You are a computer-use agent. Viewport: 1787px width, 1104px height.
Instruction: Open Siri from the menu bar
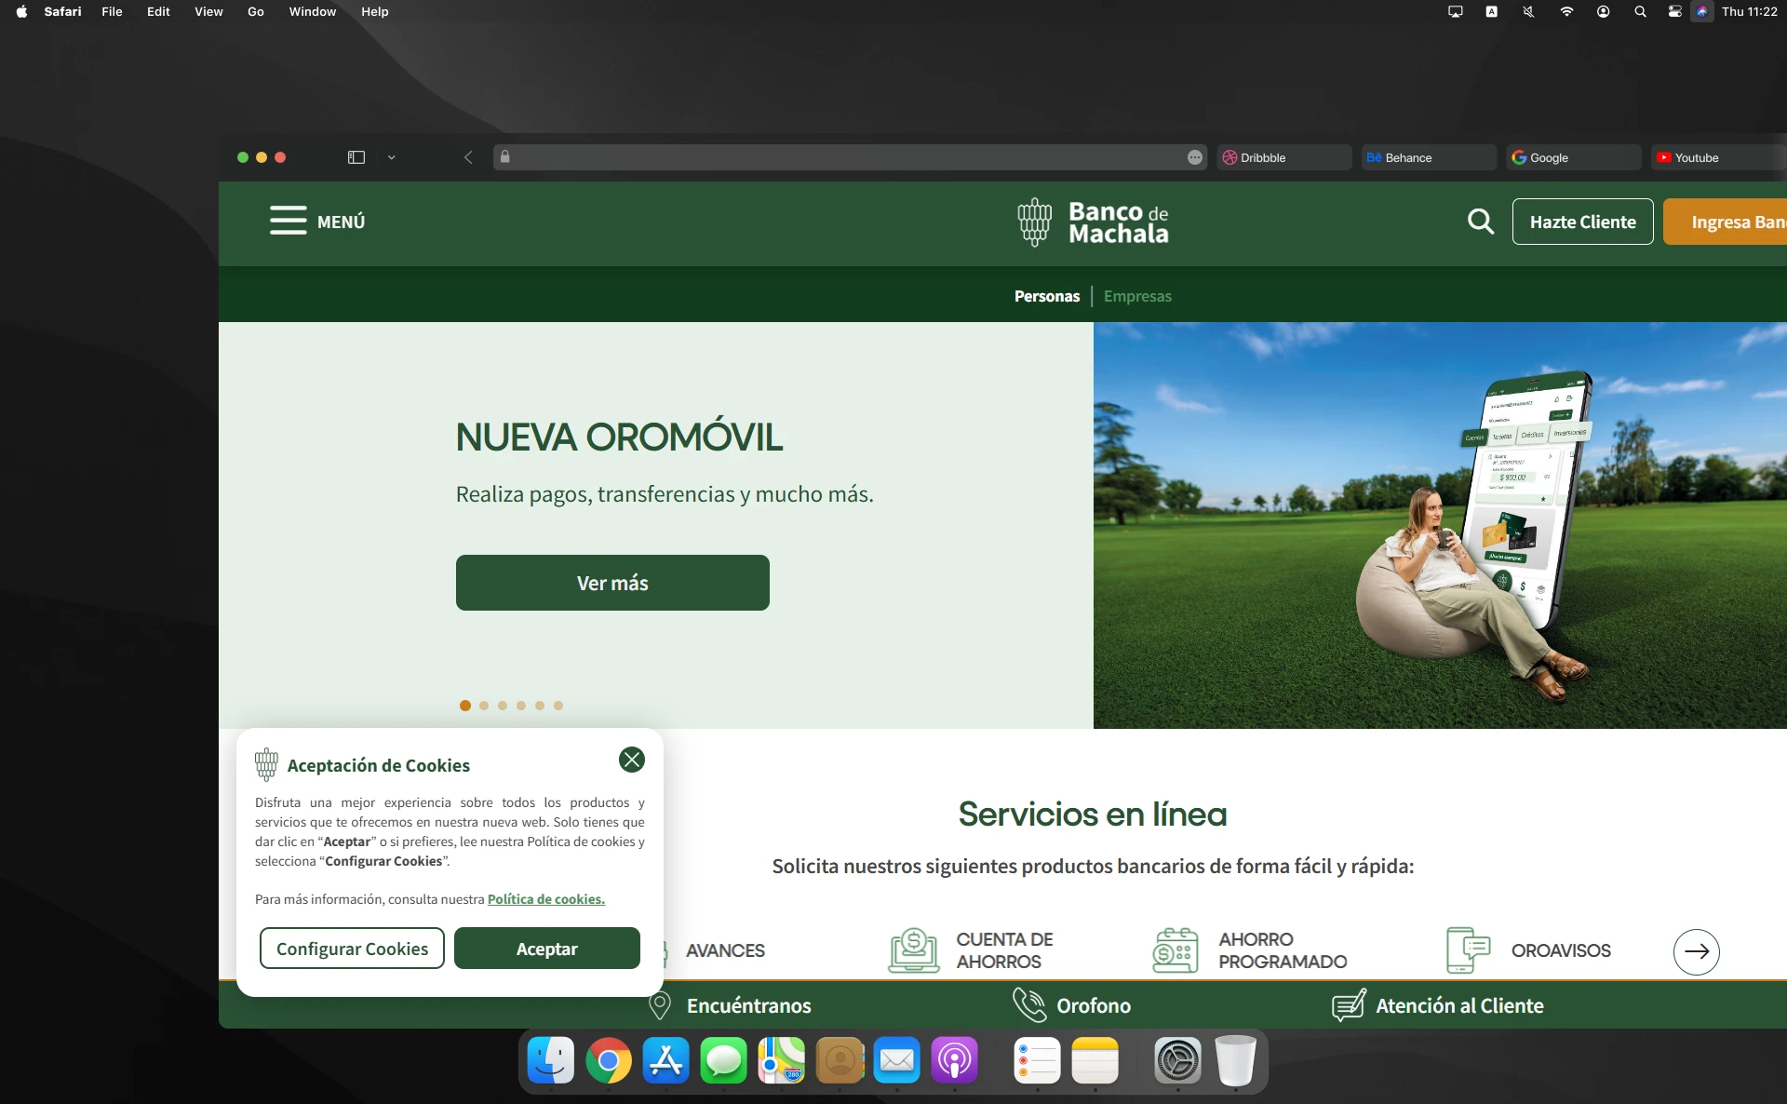(1701, 11)
